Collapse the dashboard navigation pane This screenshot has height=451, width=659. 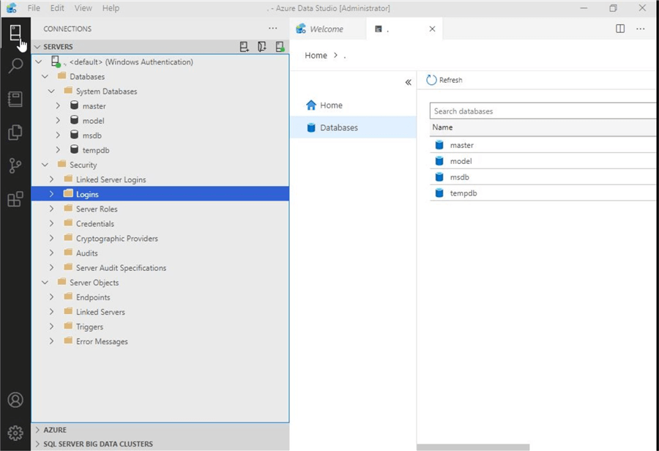pos(408,82)
